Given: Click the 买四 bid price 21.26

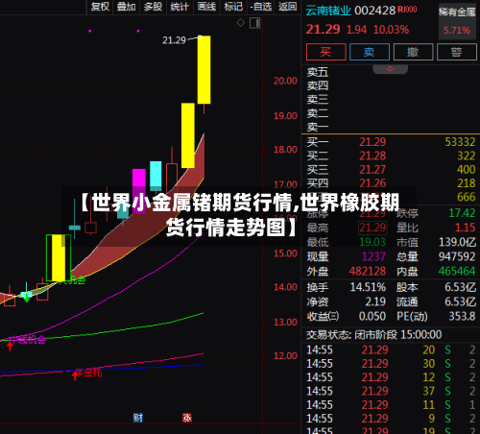Looking at the screenshot, I should [x=372, y=183].
